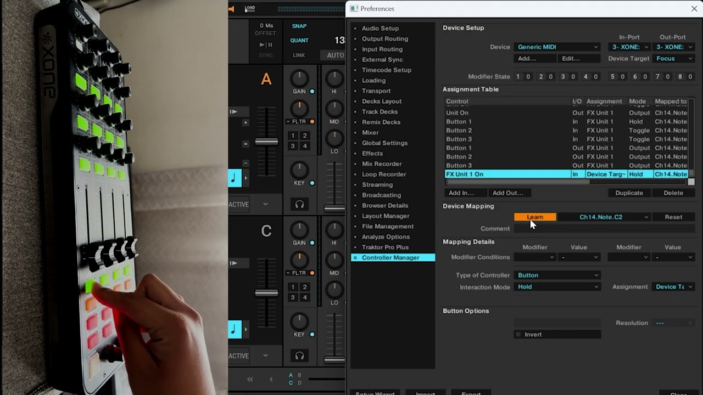Click the orange speaker icon in the header
The width and height of the screenshot is (703, 395).
point(231,9)
